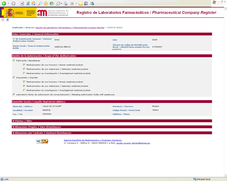Screen dimensions: 227x181
Task: Click the grey Forward arrow button
Action: (x=13, y=3)
